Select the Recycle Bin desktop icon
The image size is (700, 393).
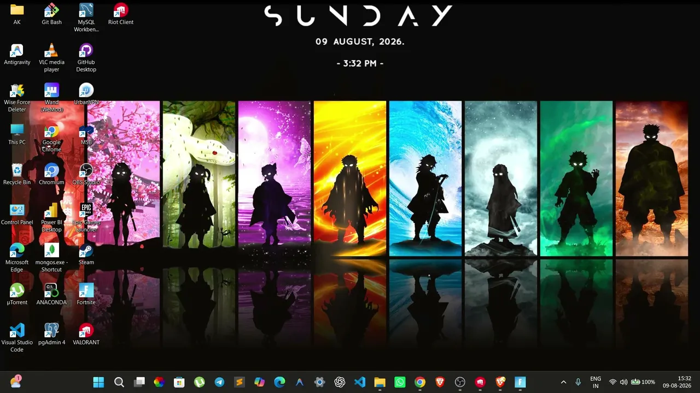click(17, 174)
